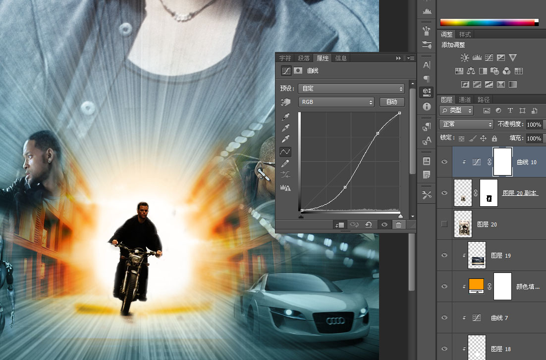546x360 pixels.
Task: Add an Invert adjustment
Action: tap(465, 84)
